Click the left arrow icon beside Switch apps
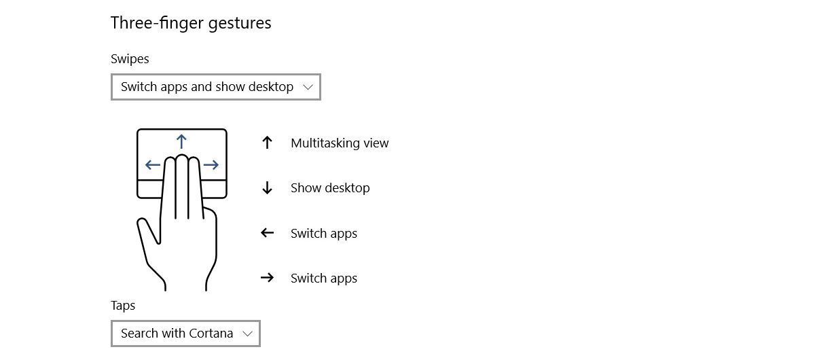The width and height of the screenshot is (815, 360). click(x=267, y=233)
